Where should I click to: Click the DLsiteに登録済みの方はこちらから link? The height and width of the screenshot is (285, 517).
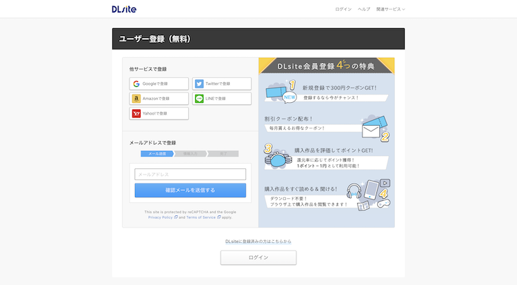(x=258, y=242)
